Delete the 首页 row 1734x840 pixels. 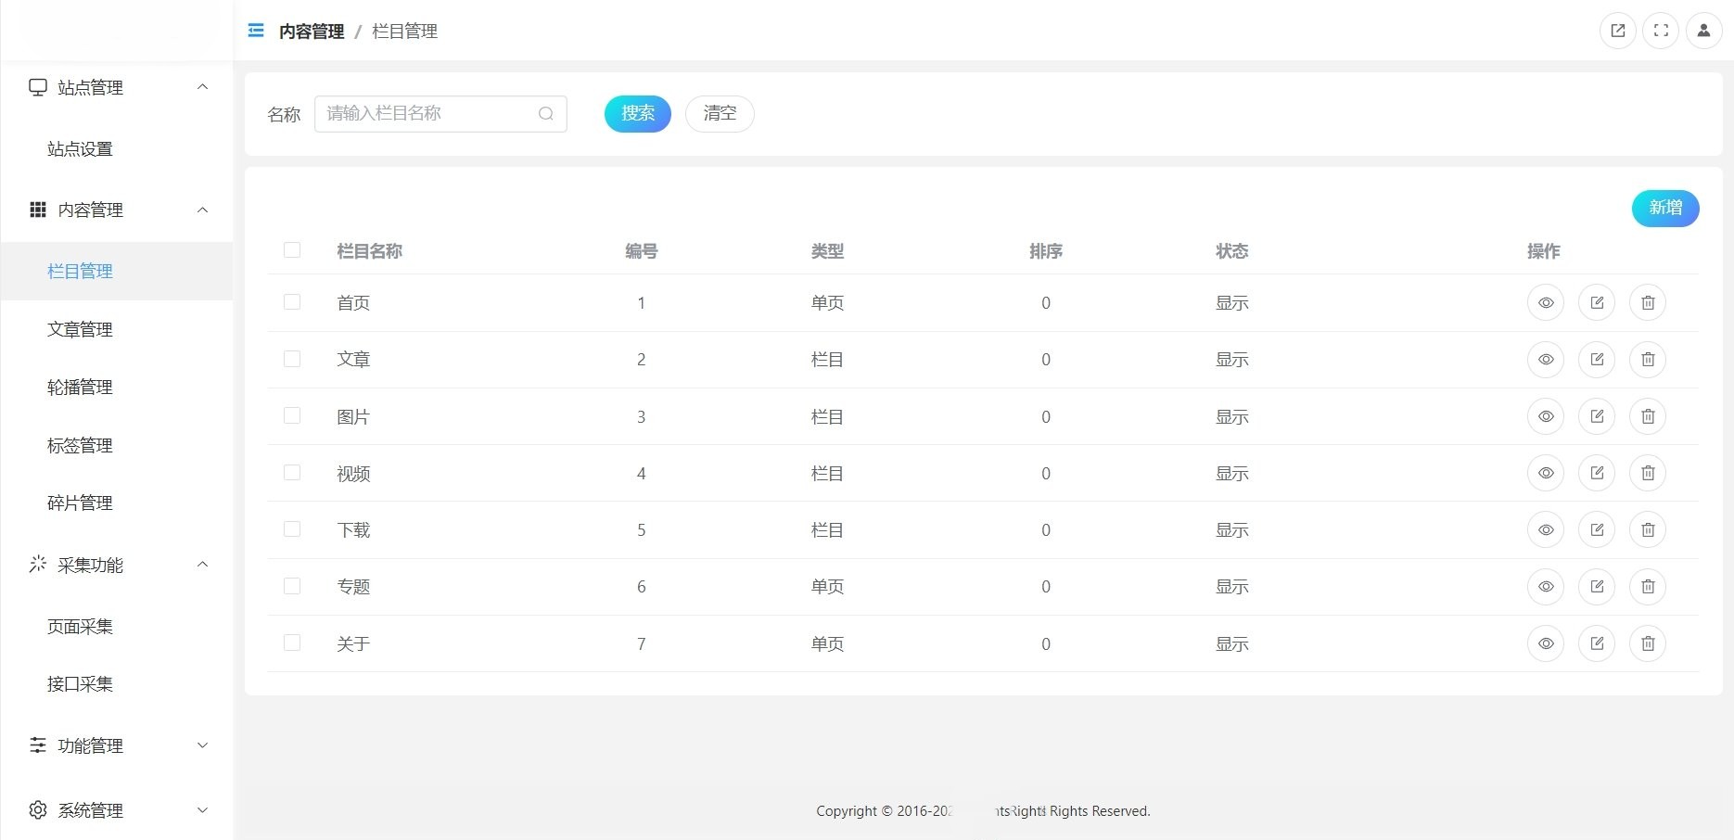(x=1648, y=302)
